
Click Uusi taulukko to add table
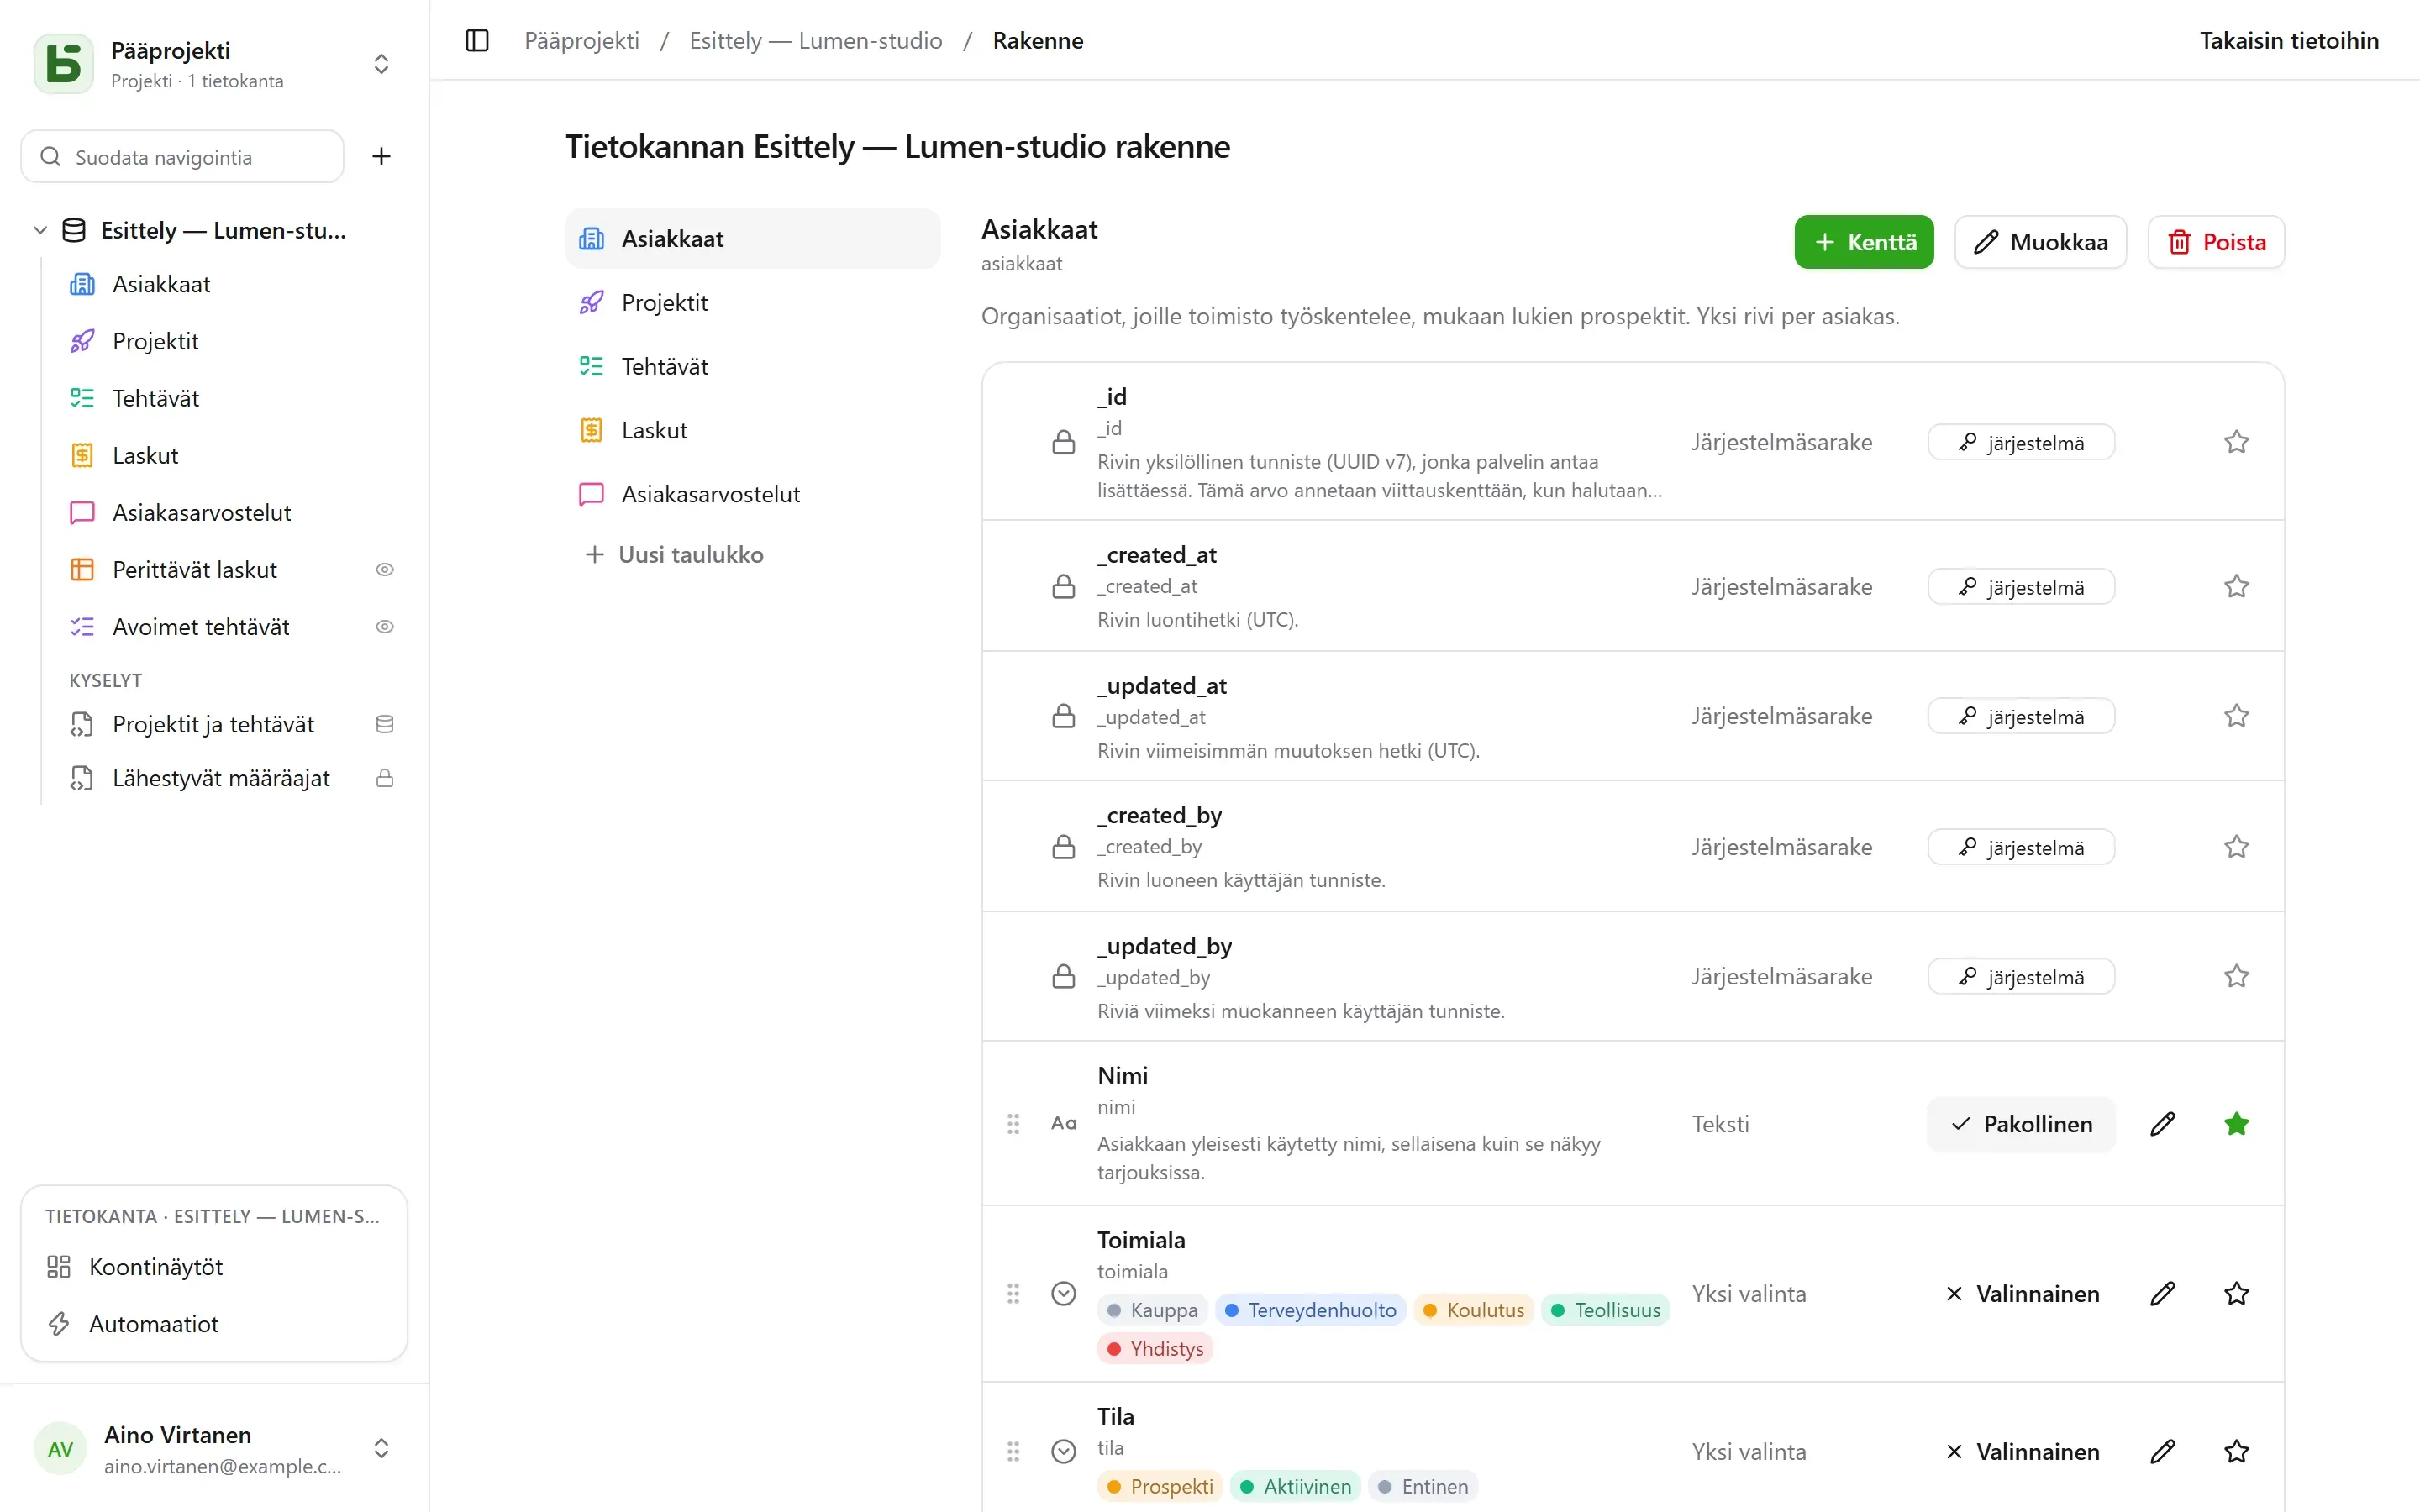[674, 555]
